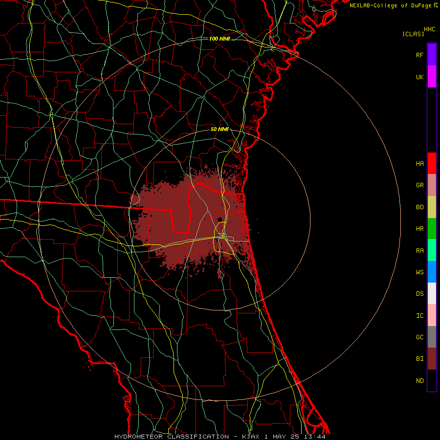The width and height of the screenshot is (440, 440).
Task: Click the 50 NMI range ring label
Action: [x=220, y=130]
